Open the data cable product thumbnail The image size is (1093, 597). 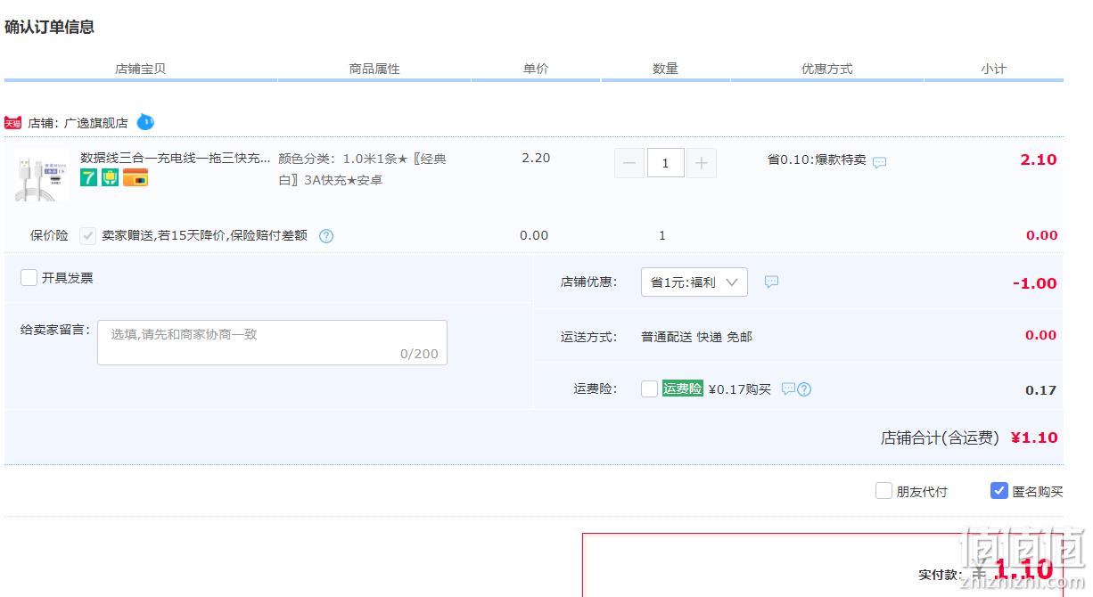[40, 176]
